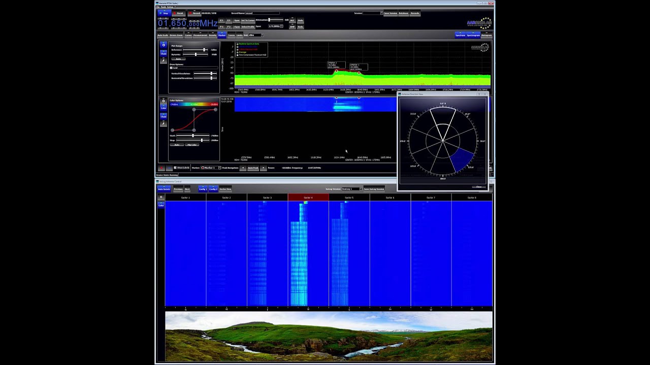Select the Chain tab beside the spectrogram

click(x=164, y=116)
